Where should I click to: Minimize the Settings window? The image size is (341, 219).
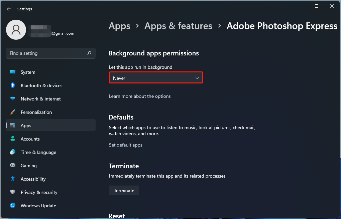(301, 6)
